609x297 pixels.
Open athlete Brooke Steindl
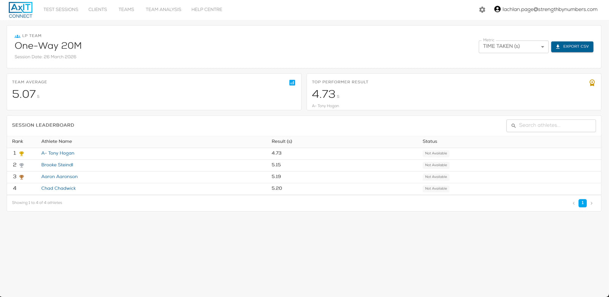(x=57, y=165)
